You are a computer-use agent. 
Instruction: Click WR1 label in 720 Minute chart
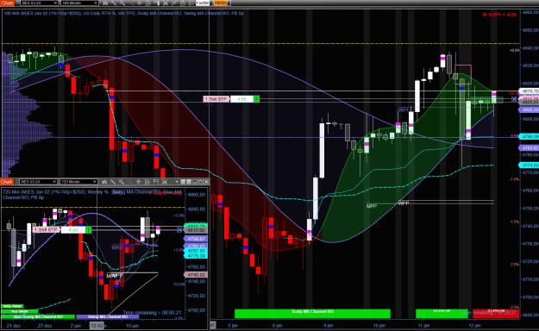117,247
